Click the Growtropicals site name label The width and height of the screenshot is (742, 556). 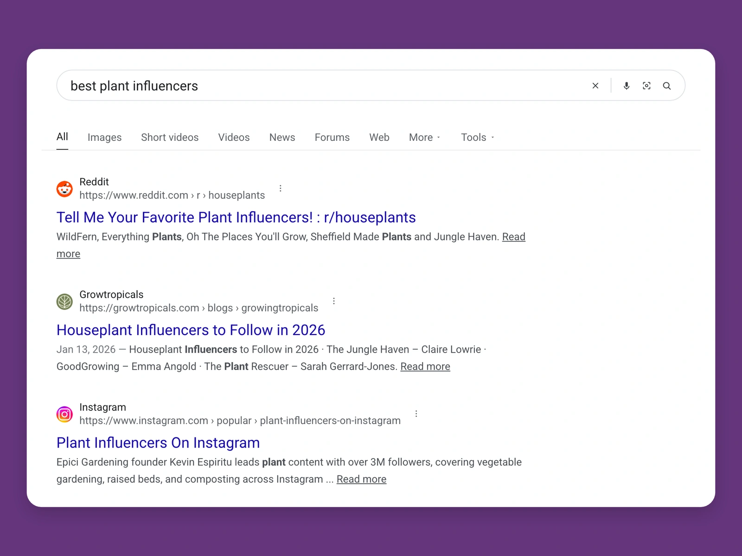(x=111, y=295)
